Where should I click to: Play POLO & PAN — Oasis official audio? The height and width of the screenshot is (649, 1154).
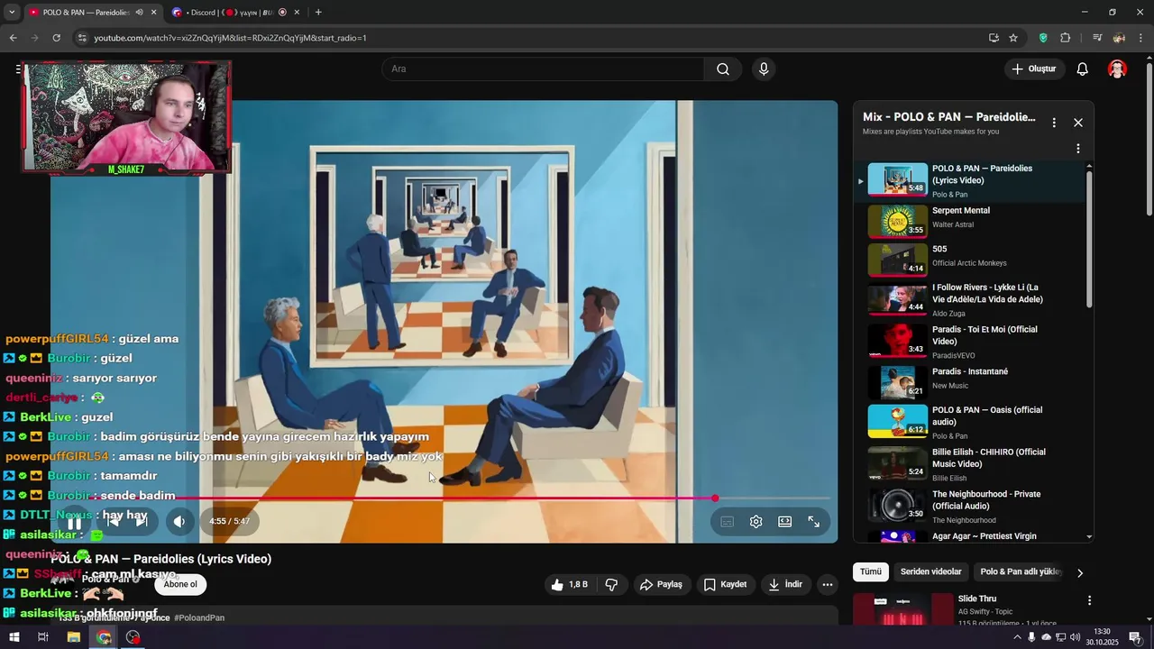[969, 422]
